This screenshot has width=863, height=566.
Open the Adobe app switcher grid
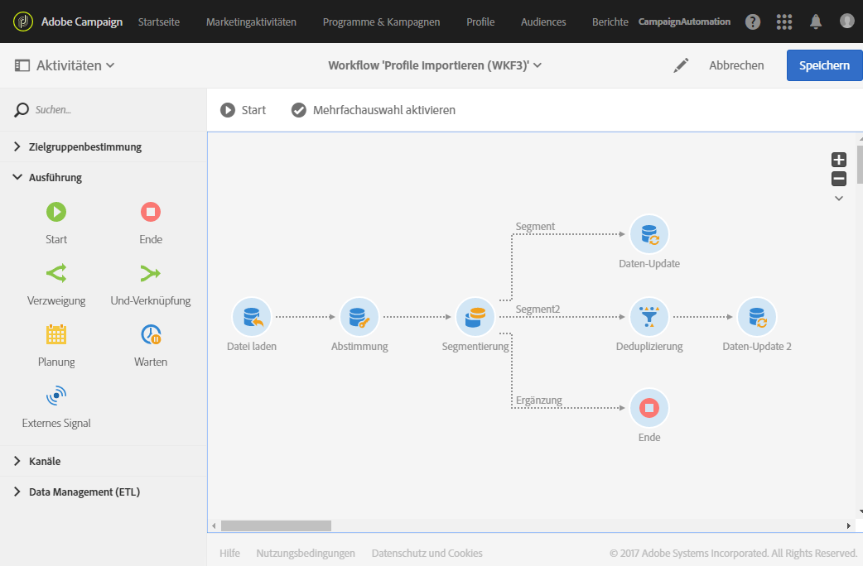tap(784, 22)
